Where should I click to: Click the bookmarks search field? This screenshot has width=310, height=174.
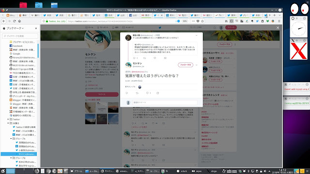pos(20,36)
